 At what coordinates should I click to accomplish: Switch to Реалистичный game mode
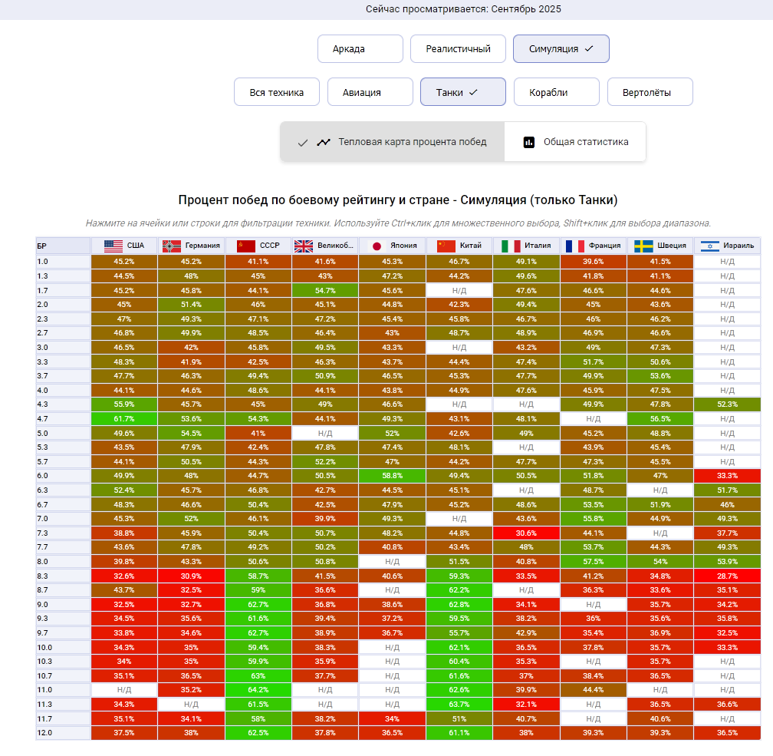[458, 48]
